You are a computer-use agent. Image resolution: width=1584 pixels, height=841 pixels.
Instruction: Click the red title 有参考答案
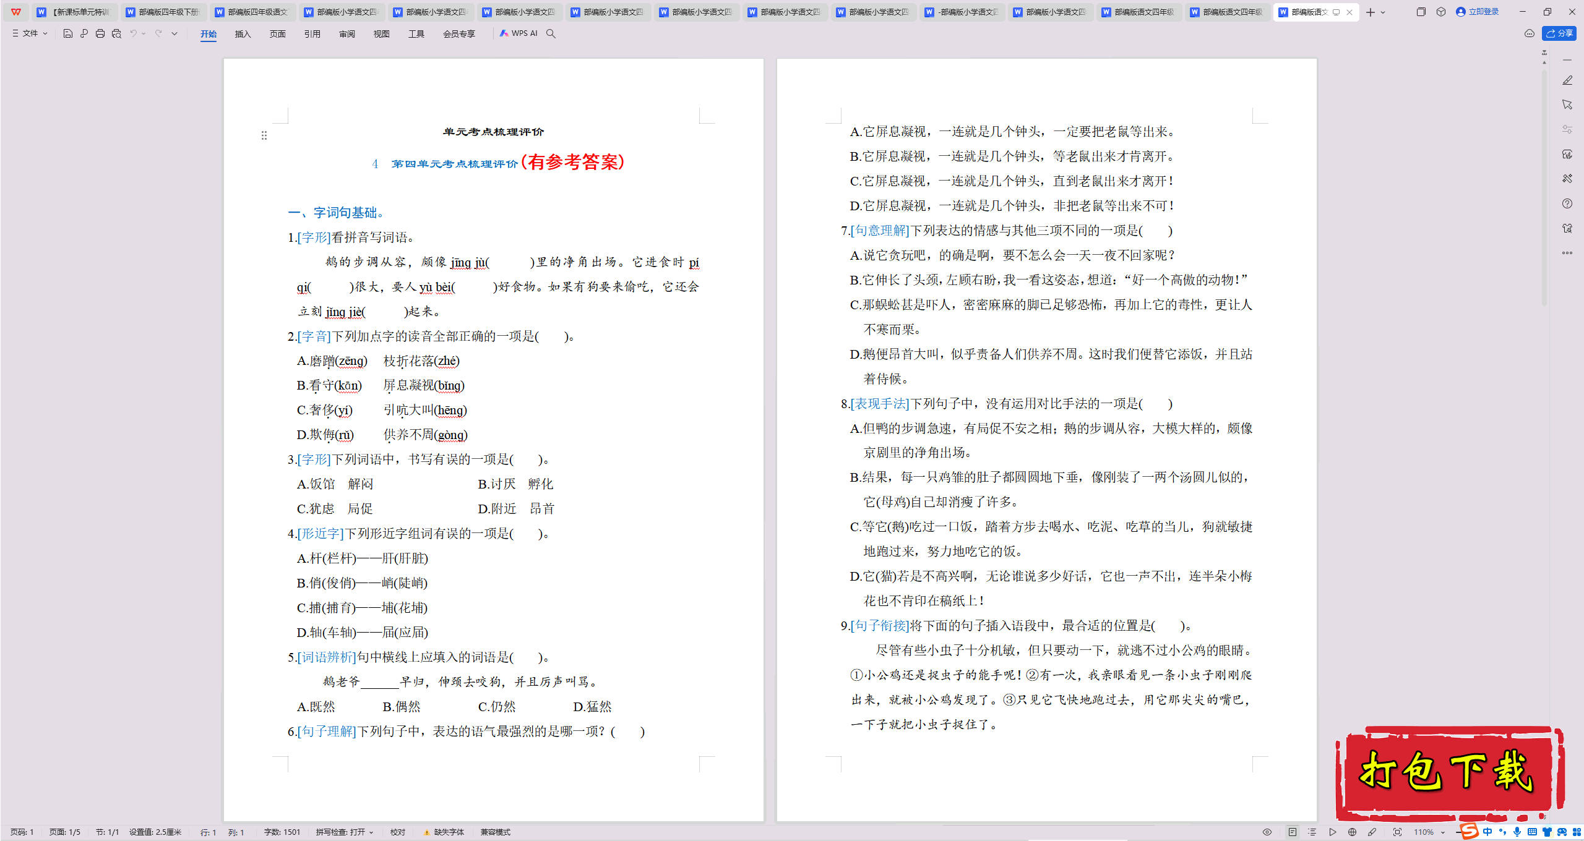point(573,162)
